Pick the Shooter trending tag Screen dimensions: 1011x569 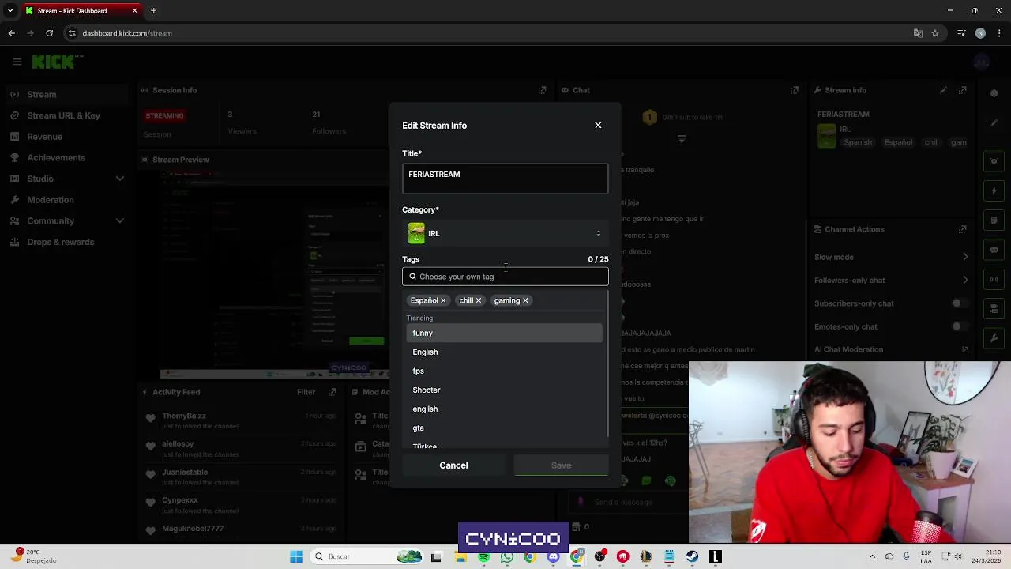click(504, 390)
